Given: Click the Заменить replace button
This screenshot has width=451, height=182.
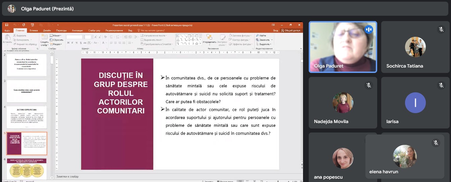Looking at the screenshot, I should [265, 40].
